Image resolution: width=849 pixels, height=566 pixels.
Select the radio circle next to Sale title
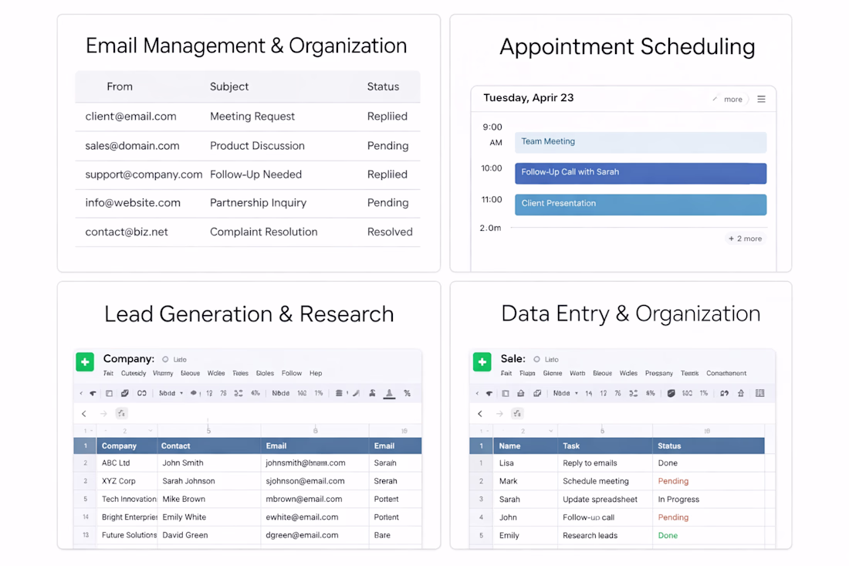tap(536, 360)
